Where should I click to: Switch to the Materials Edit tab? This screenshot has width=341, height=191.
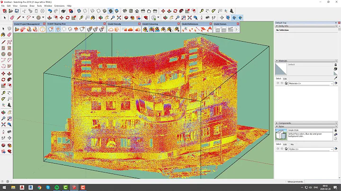285,79
